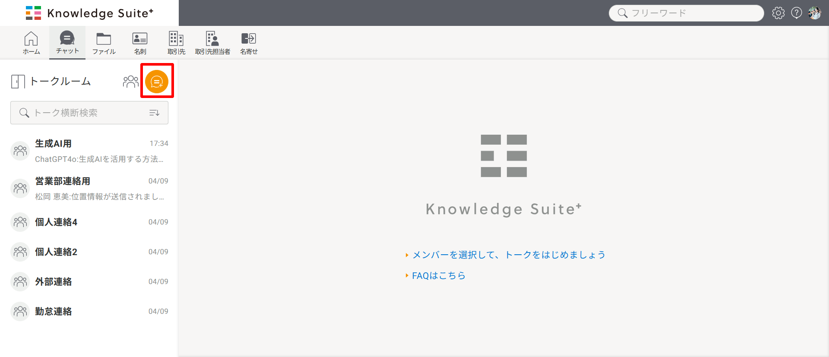Open the sort order icon in talk search
This screenshot has width=829, height=357.
pyautogui.click(x=154, y=113)
